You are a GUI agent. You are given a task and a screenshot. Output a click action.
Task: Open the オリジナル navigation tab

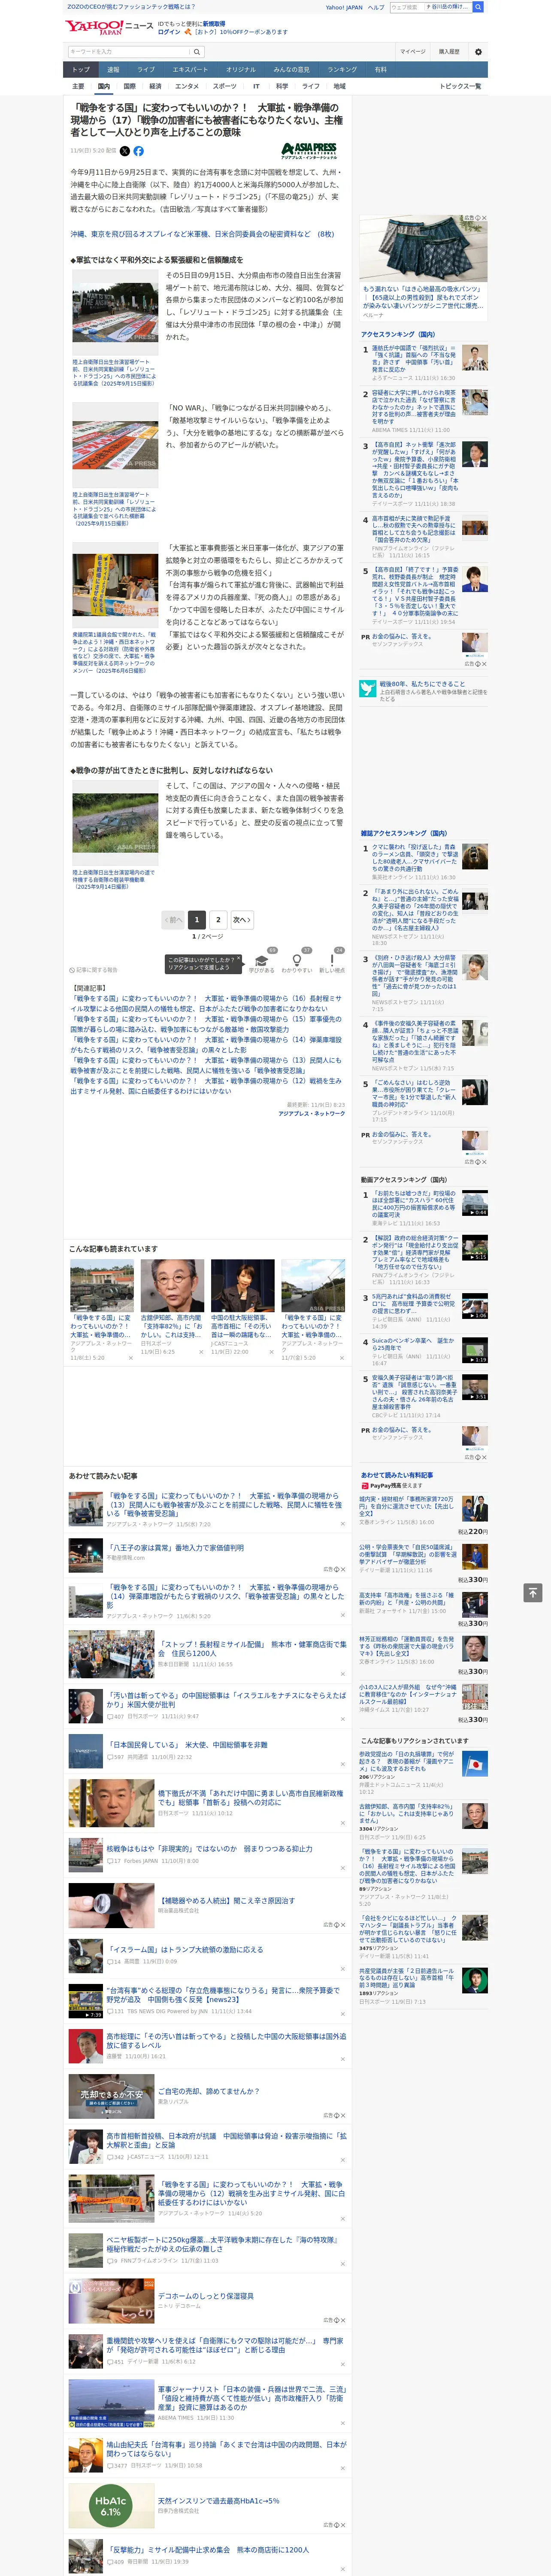pos(241,70)
